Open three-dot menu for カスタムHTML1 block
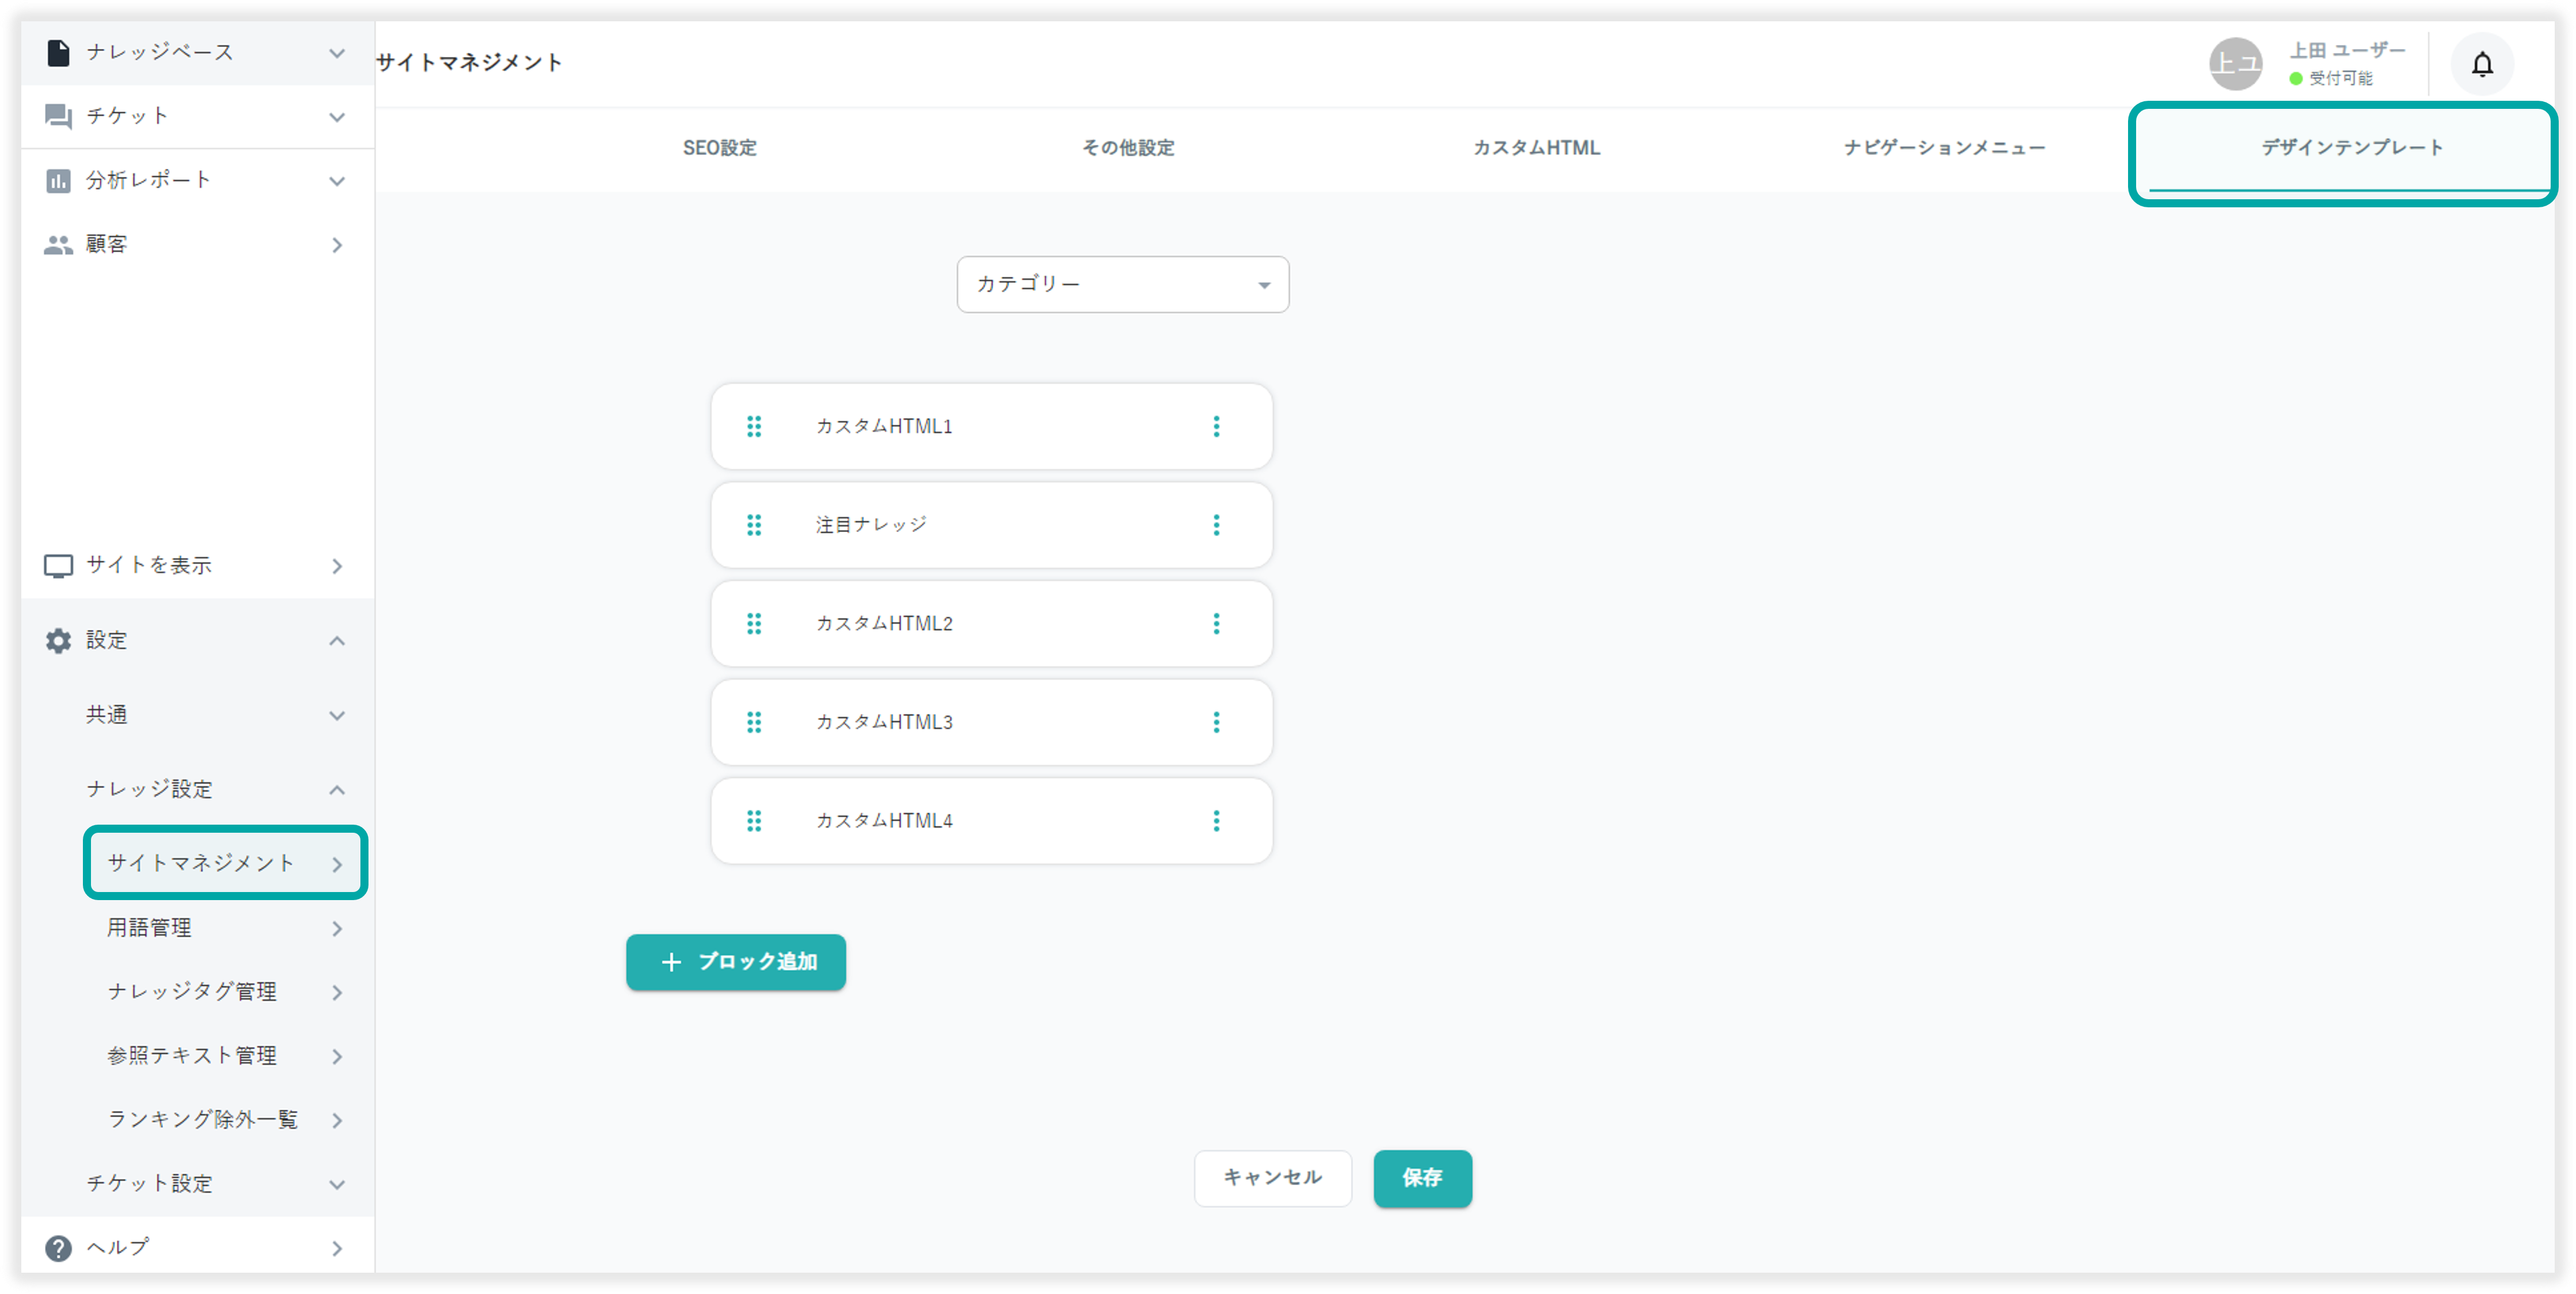 1216,427
